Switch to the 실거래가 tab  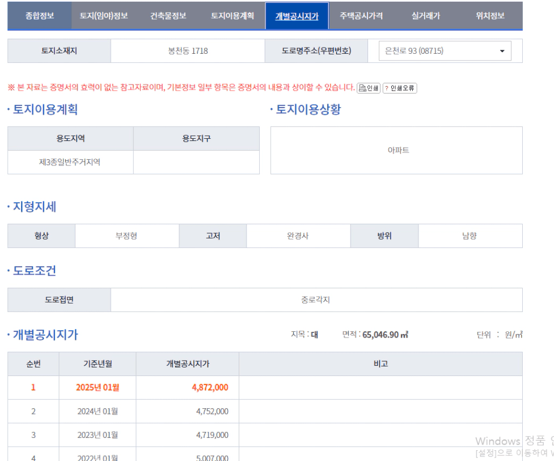(x=425, y=16)
